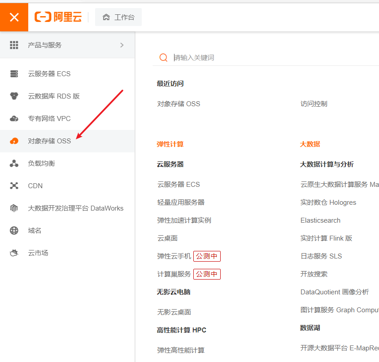Open 访问控制 from recent visits
Screen dimensions: 379x362
click(x=314, y=104)
